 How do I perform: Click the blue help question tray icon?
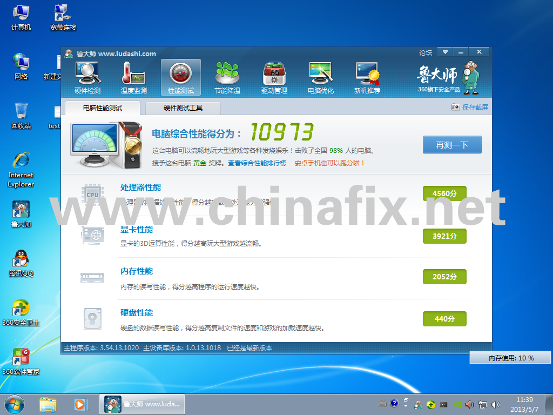pyautogui.click(x=394, y=403)
